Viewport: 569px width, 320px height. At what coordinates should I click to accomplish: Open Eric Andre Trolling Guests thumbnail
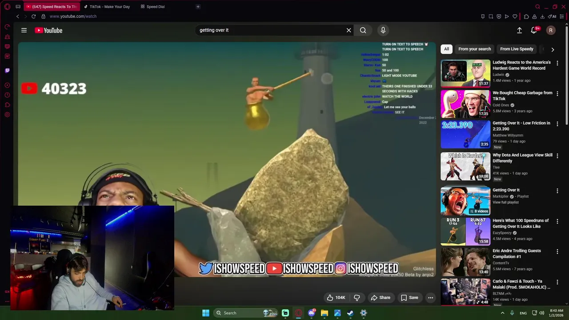tap(465, 262)
